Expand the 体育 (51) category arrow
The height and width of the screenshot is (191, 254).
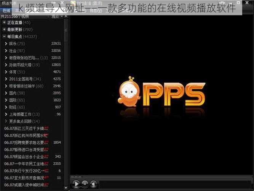[6, 72]
